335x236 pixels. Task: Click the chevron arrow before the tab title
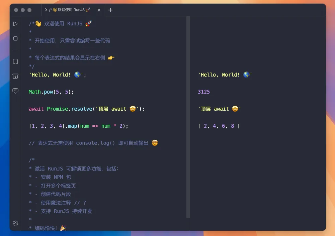click(46, 10)
